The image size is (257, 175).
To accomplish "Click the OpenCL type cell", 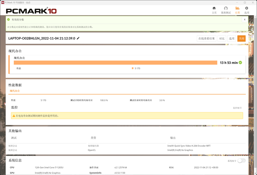I will tap(92, 150).
